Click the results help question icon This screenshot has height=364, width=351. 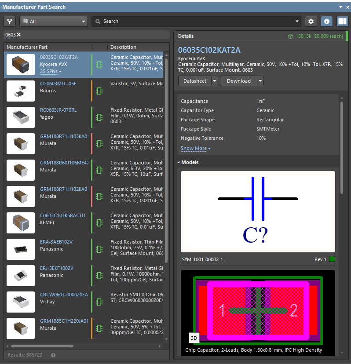point(53,355)
